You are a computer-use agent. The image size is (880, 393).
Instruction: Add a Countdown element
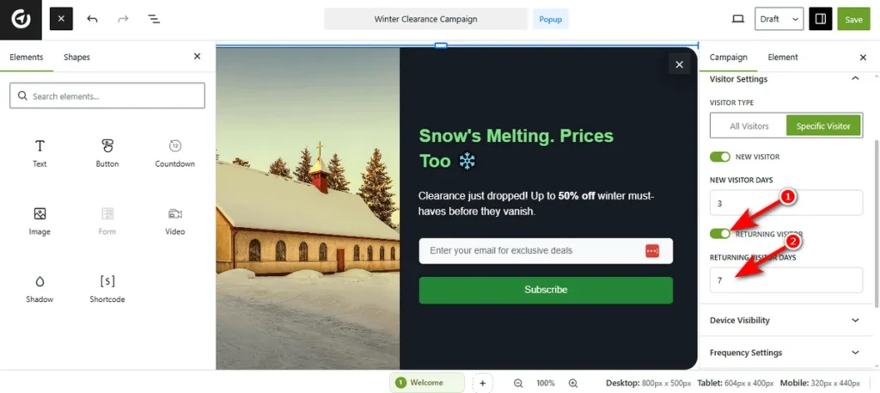click(x=174, y=153)
